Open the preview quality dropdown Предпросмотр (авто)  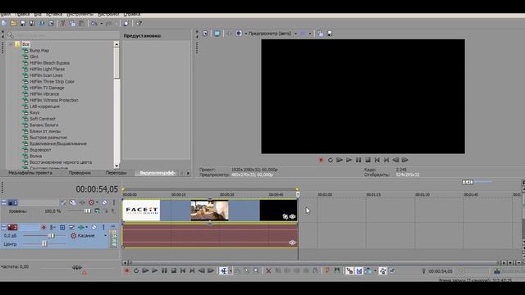click(x=273, y=34)
